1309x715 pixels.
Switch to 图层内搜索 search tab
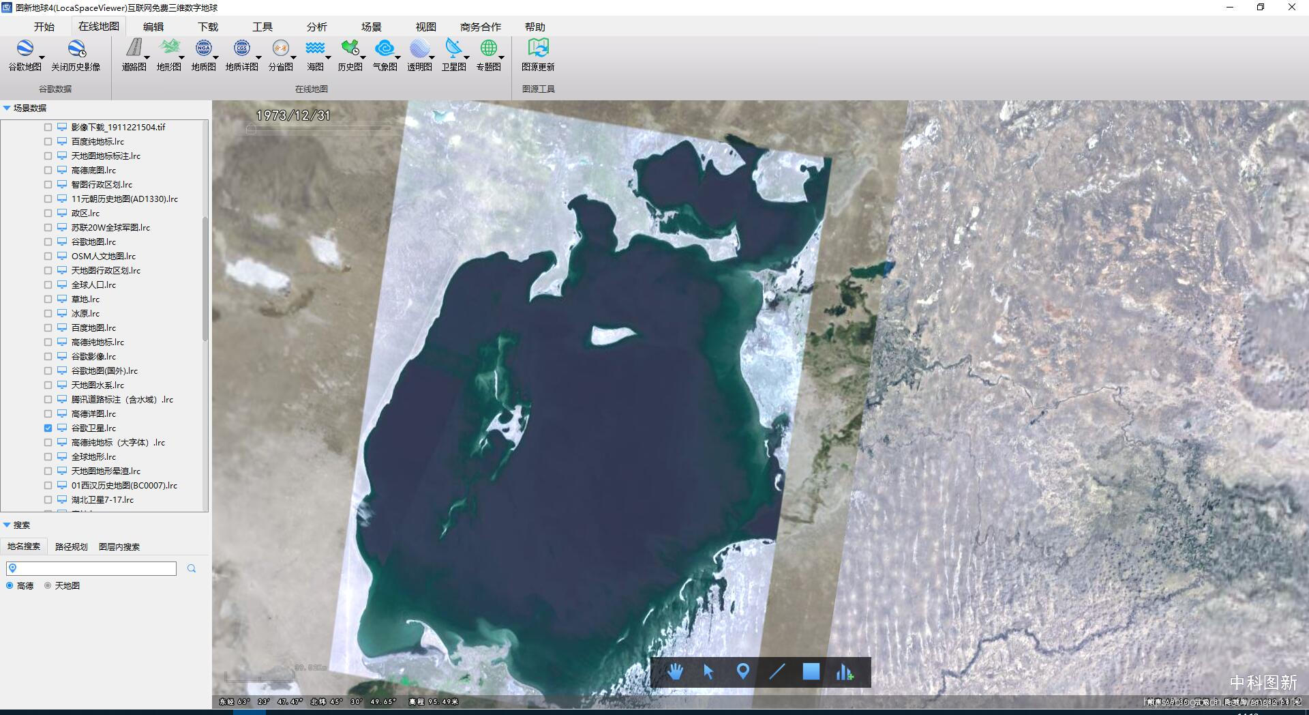pyautogui.click(x=119, y=546)
